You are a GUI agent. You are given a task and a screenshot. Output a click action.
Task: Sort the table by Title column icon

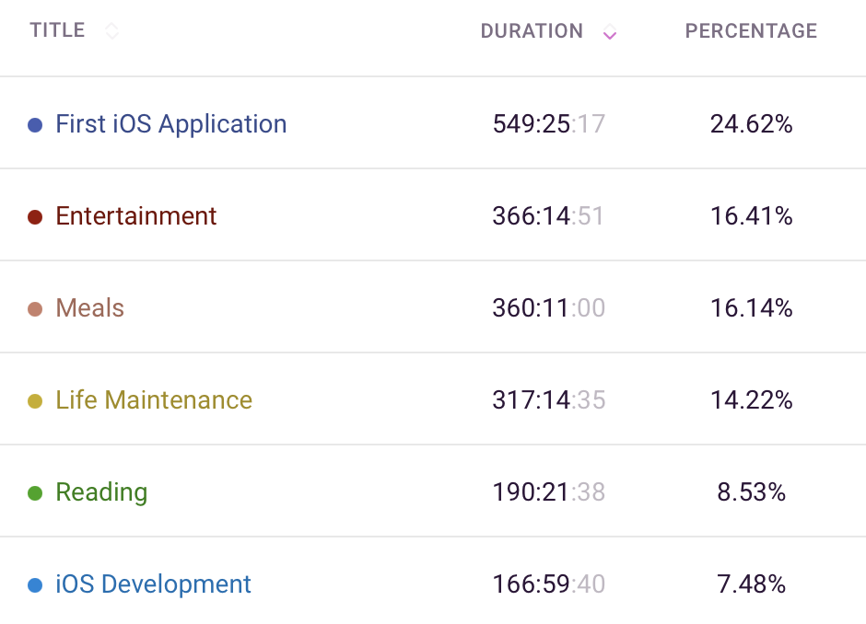(111, 31)
